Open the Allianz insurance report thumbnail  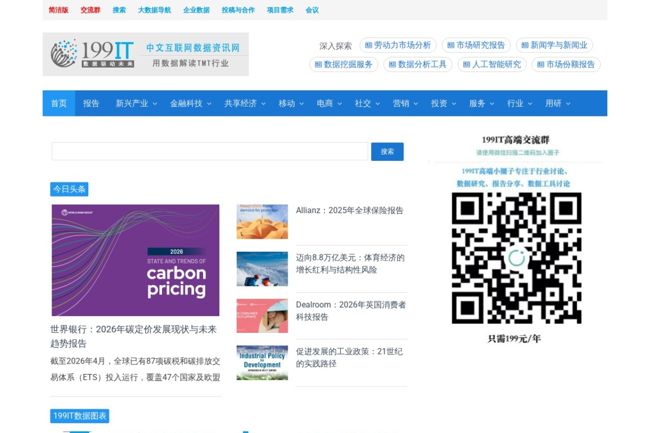click(262, 222)
